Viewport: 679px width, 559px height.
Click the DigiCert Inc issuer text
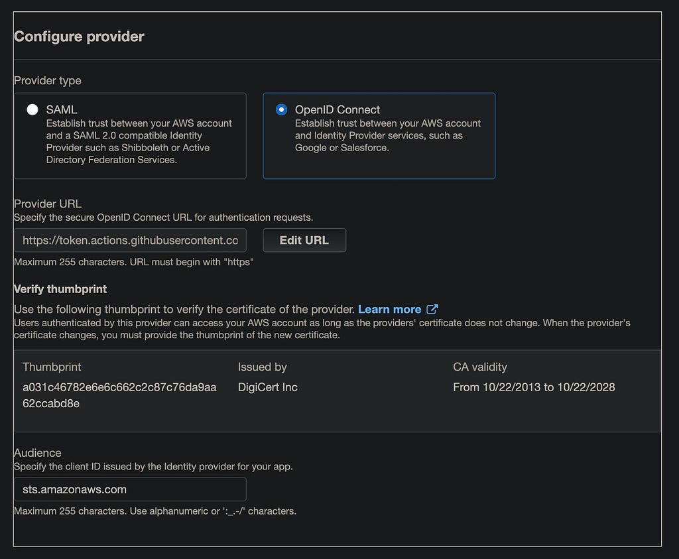268,387
